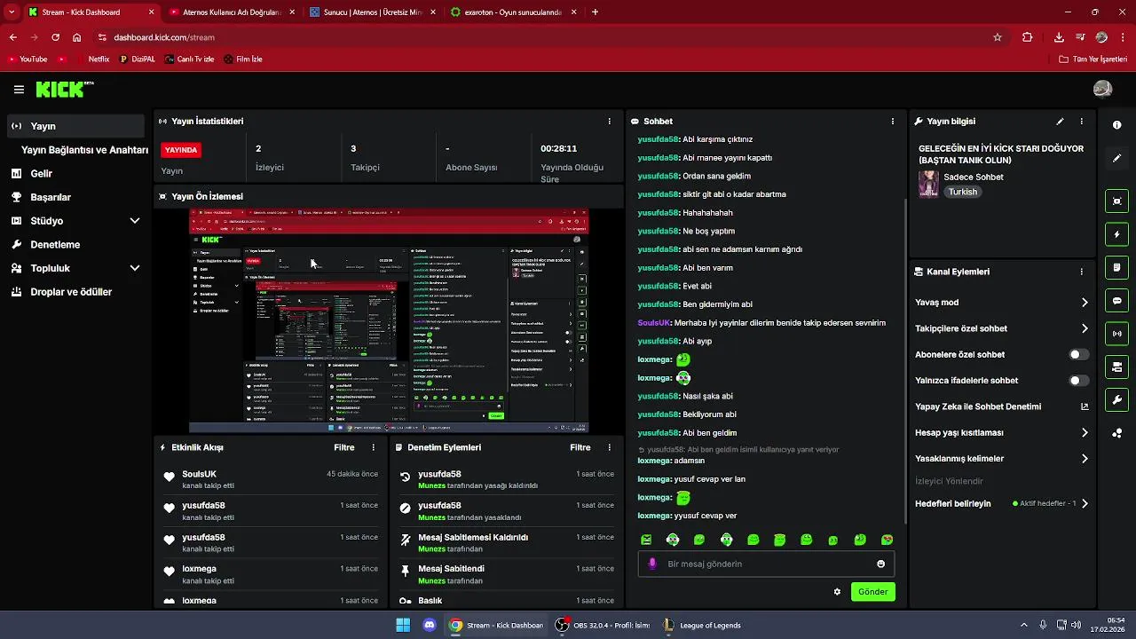The width and height of the screenshot is (1136, 639).
Task: Focus the Bir mesaj gönderin field
Action: [766, 564]
